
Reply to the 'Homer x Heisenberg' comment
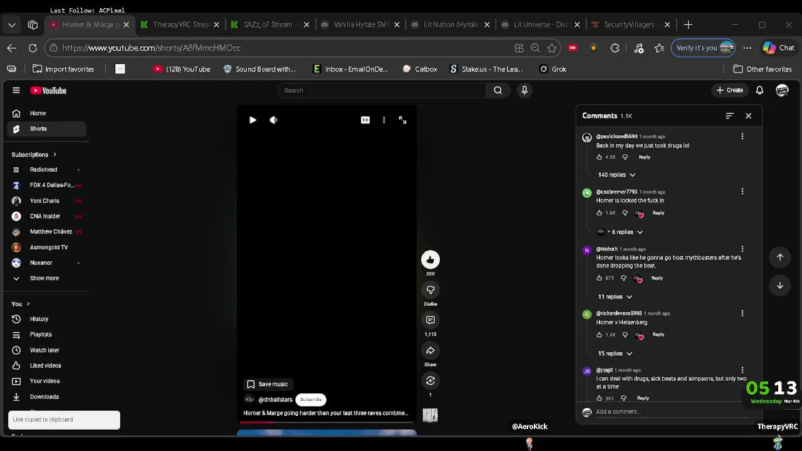point(658,334)
